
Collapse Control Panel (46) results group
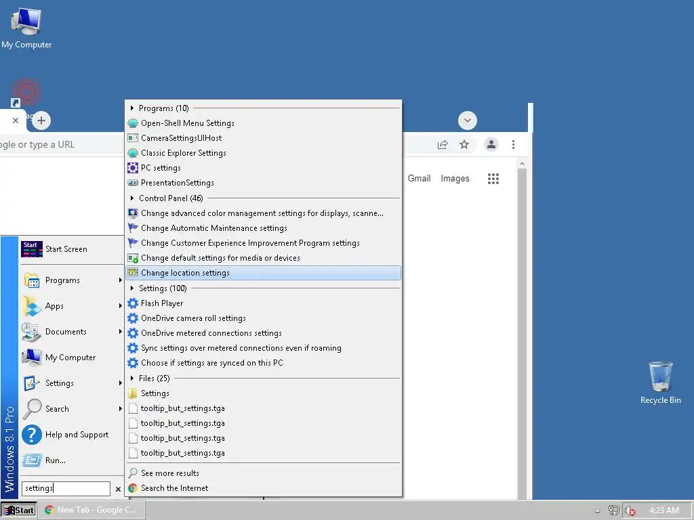tap(132, 198)
